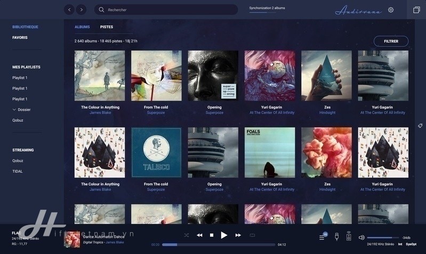The width and height of the screenshot is (426, 254).
Task: Toggle repeat mode
Action: coord(252,235)
